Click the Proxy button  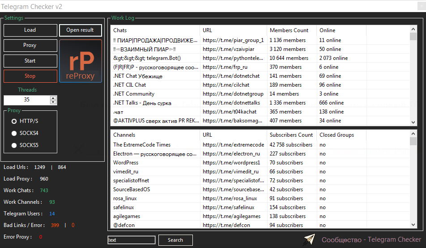[x=30, y=45]
